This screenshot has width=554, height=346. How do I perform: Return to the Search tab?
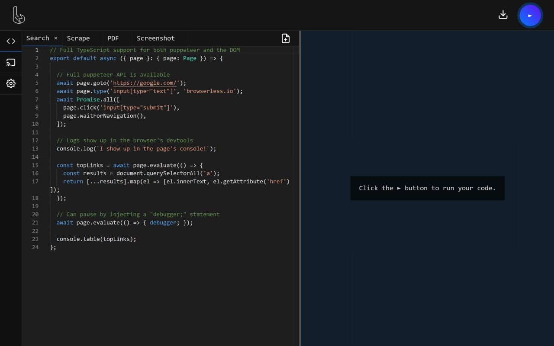click(37, 38)
